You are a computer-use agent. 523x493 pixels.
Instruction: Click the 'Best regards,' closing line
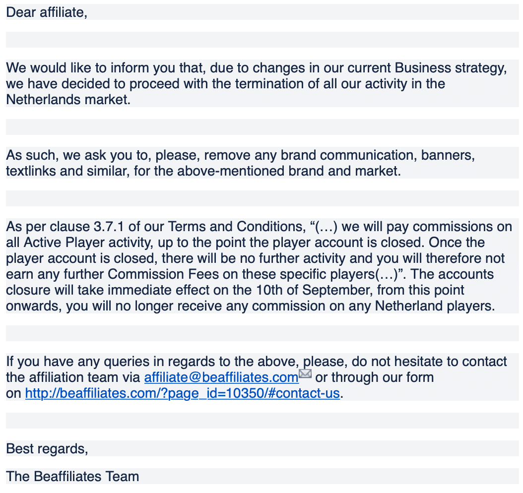[47, 449]
